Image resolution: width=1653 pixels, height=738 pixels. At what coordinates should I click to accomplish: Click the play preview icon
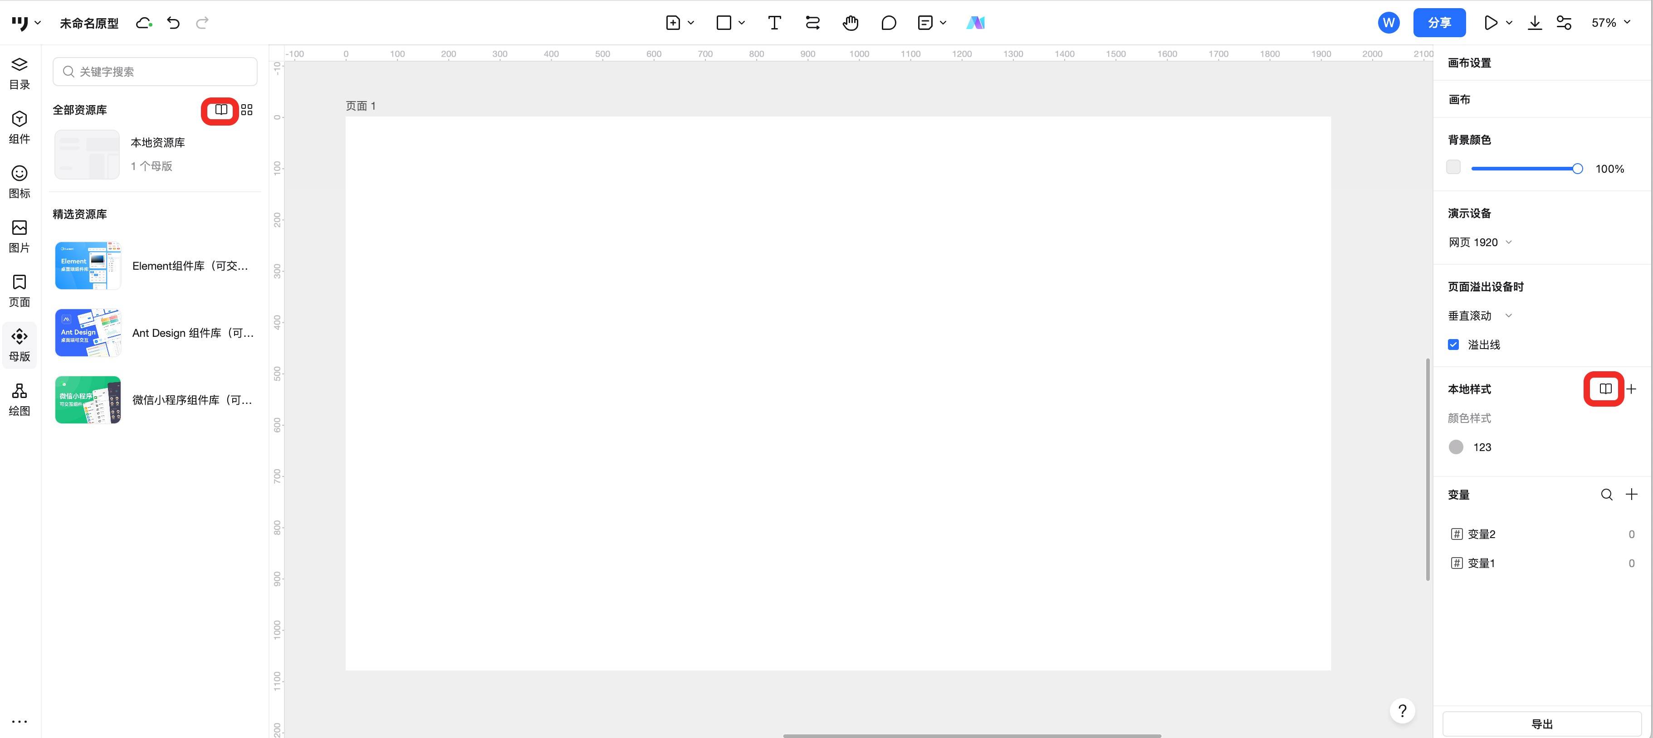pos(1491,23)
